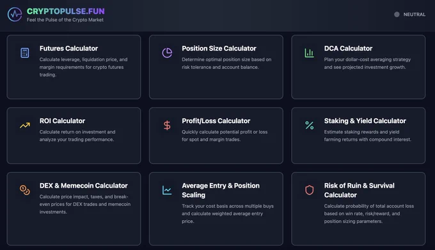Image resolution: width=435 pixels, height=250 pixels.
Task: Click 'Feel the Pulse of the Crypto Market' tagline
Action: tap(65, 20)
